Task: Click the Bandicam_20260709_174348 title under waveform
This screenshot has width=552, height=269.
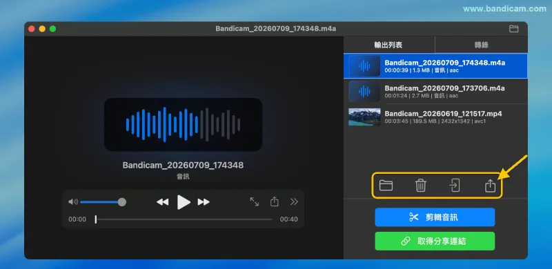Action: click(183, 165)
